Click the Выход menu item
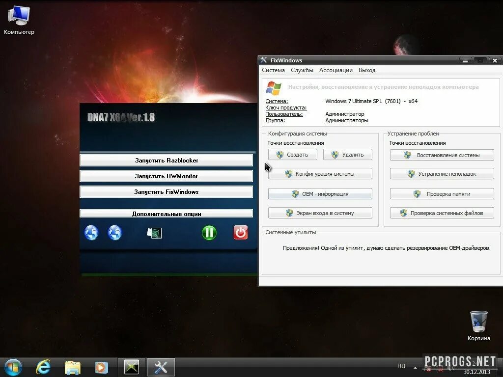 pos(366,70)
